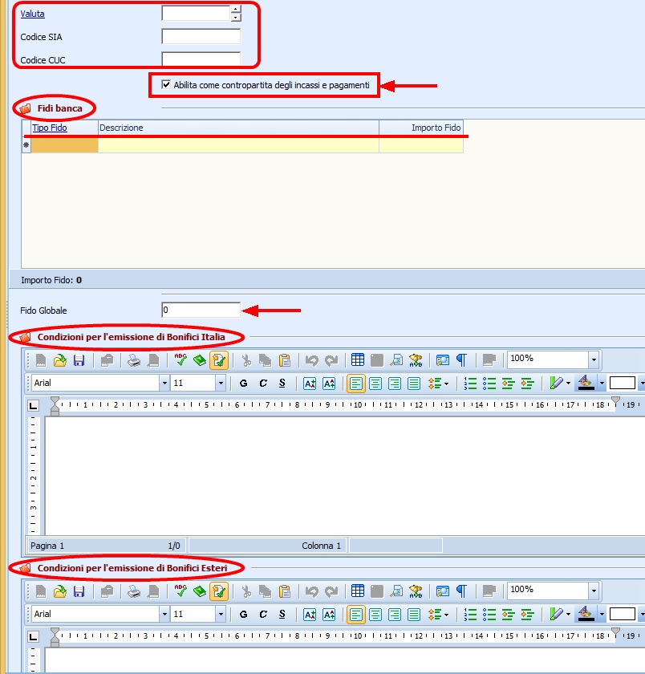Open file icon in Bonifici Esteri toolbar
This screenshot has width=645, height=674.
point(59,591)
